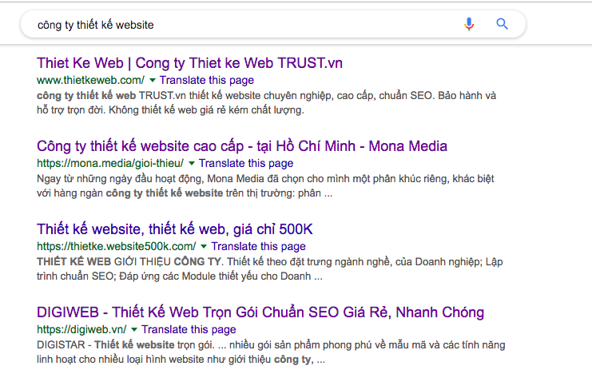Open Mona Media 'Công ty thiết kế website cao cấp' result

point(242,146)
